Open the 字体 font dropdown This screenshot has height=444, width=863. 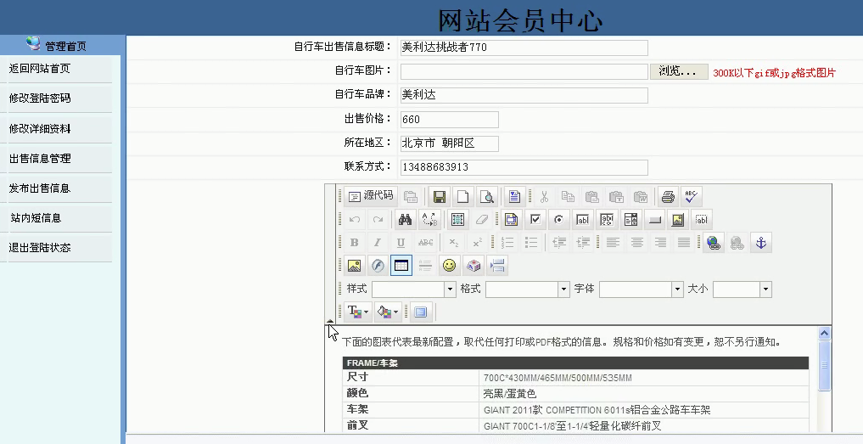click(x=642, y=289)
